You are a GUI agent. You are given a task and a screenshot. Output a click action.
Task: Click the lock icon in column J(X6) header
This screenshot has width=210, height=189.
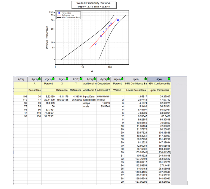tap(169, 79)
